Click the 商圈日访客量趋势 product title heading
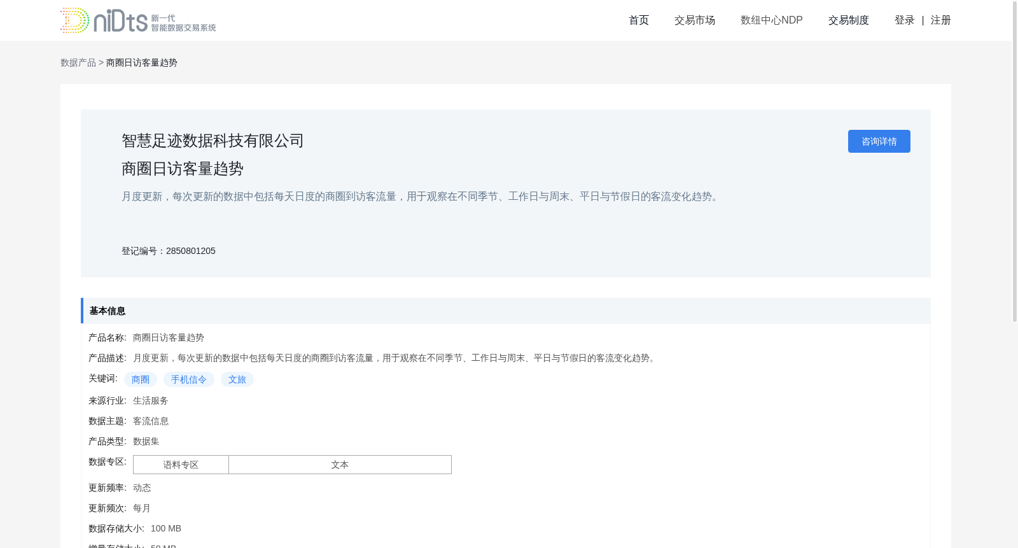This screenshot has height=548, width=1018. [x=183, y=169]
